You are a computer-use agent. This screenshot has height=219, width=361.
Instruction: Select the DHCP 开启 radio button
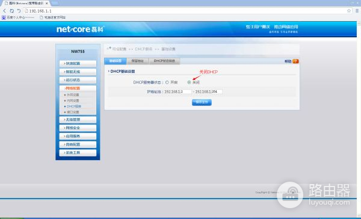coord(167,82)
